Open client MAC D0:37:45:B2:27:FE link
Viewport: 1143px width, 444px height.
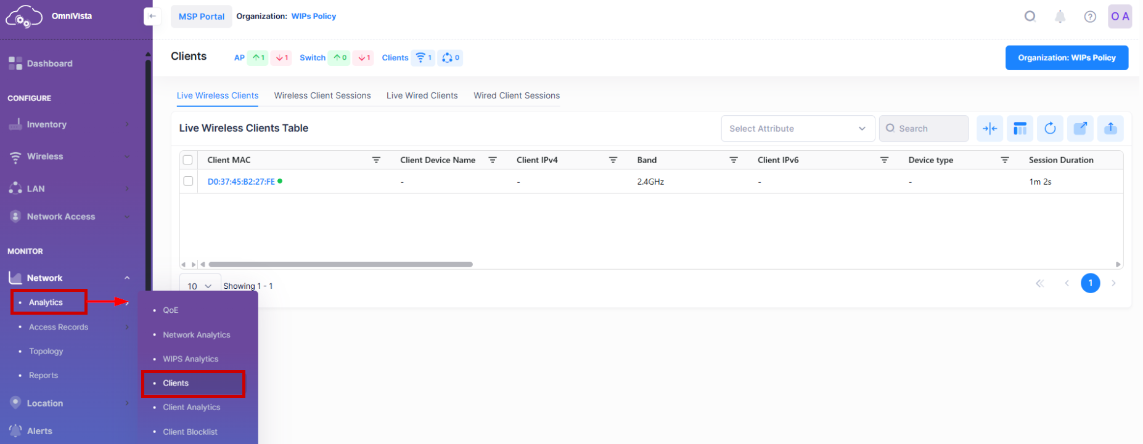click(x=241, y=182)
